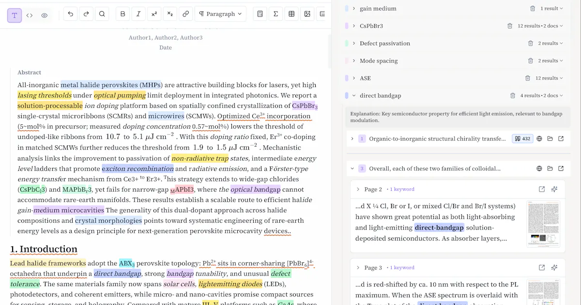Open Organic-to-inorganic document in external window

coord(561,139)
